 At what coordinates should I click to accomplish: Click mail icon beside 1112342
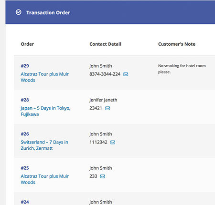coord(113,142)
